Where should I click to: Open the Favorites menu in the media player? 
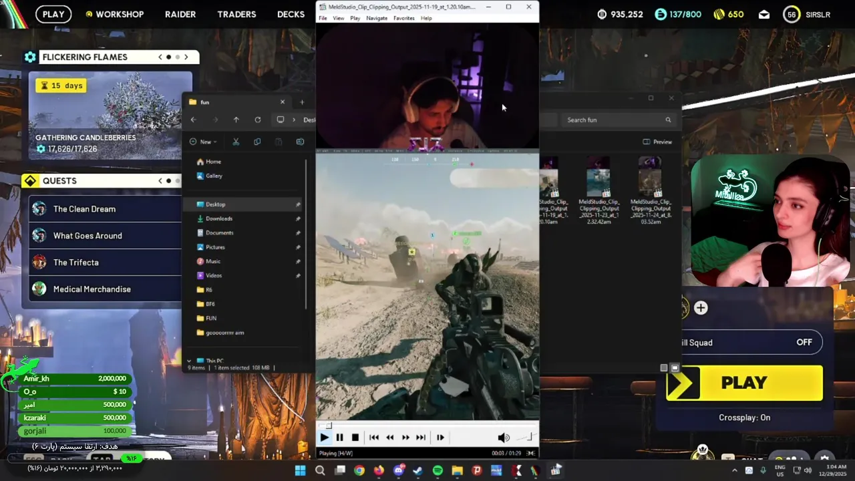tap(404, 18)
